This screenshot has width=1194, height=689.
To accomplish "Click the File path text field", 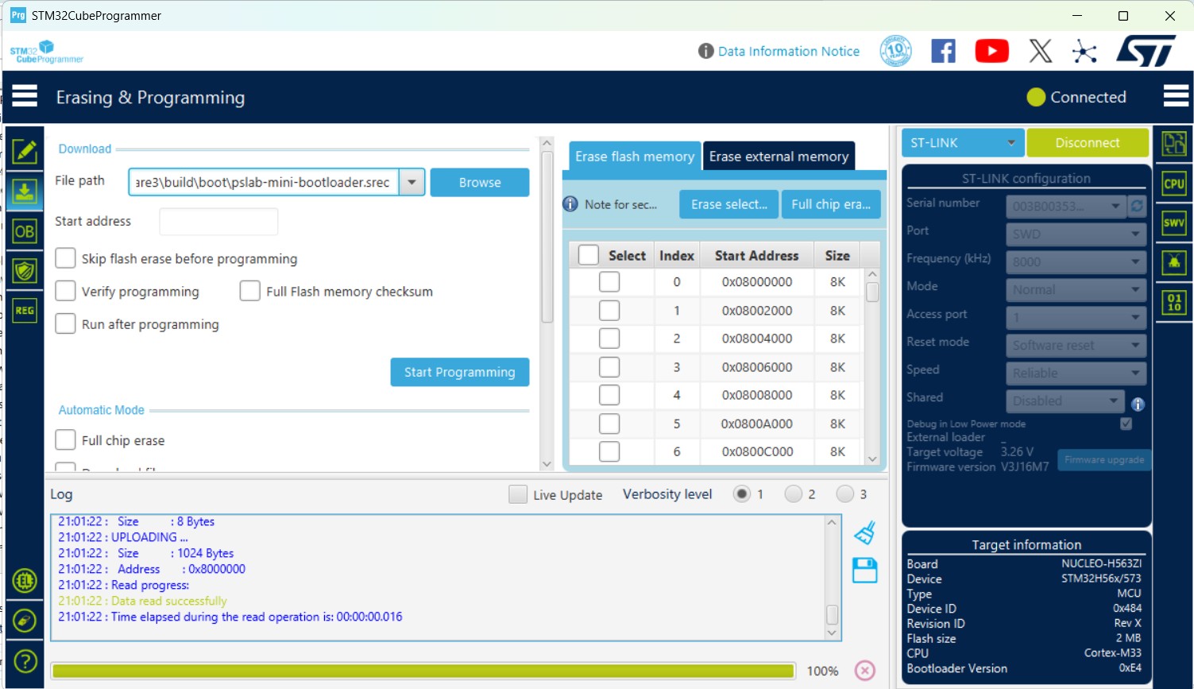I will [x=264, y=182].
